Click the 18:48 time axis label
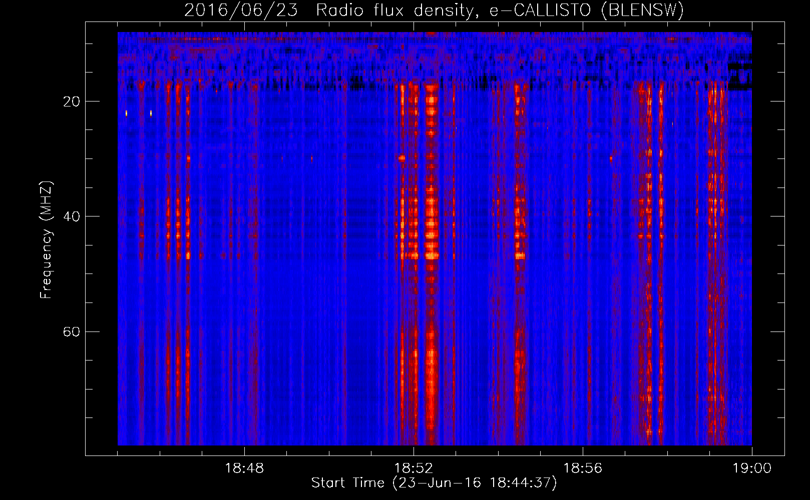Image resolution: width=810 pixels, height=500 pixels. [x=244, y=468]
